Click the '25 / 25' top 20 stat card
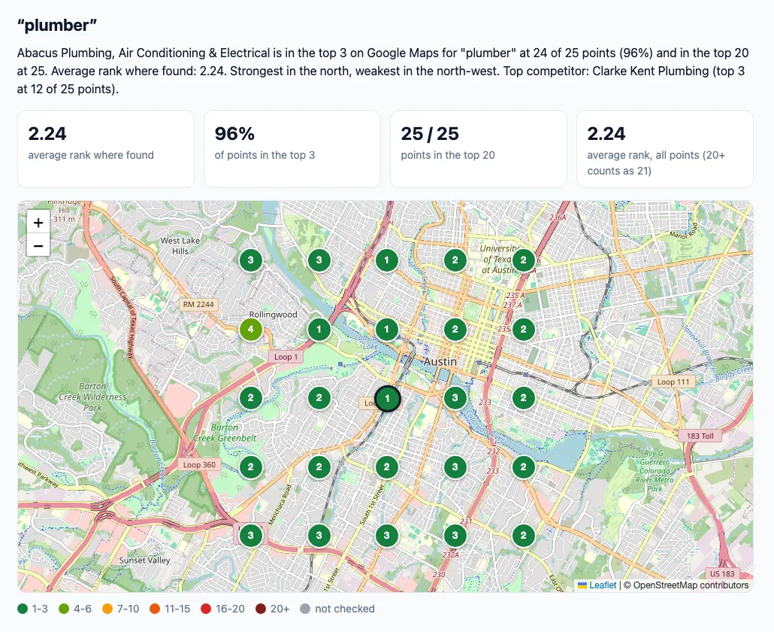The width and height of the screenshot is (774, 632). (479, 149)
